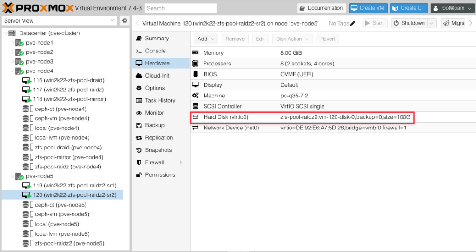Click the Hard Disk drive icon

click(x=196, y=117)
